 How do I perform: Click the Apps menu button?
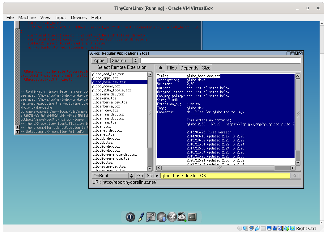99,61
